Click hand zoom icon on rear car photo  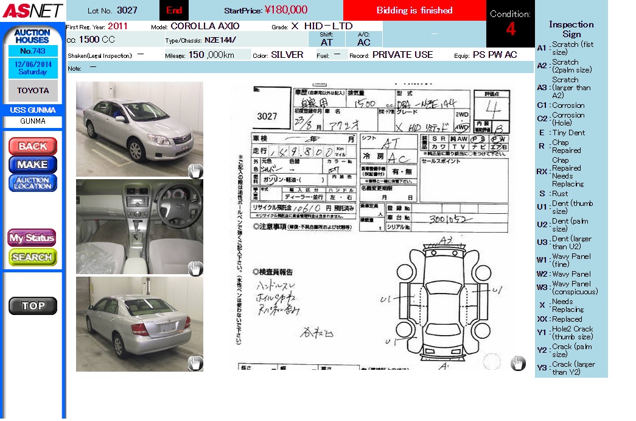(x=195, y=364)
